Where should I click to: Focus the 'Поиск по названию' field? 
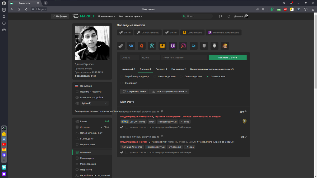point(184,57)
